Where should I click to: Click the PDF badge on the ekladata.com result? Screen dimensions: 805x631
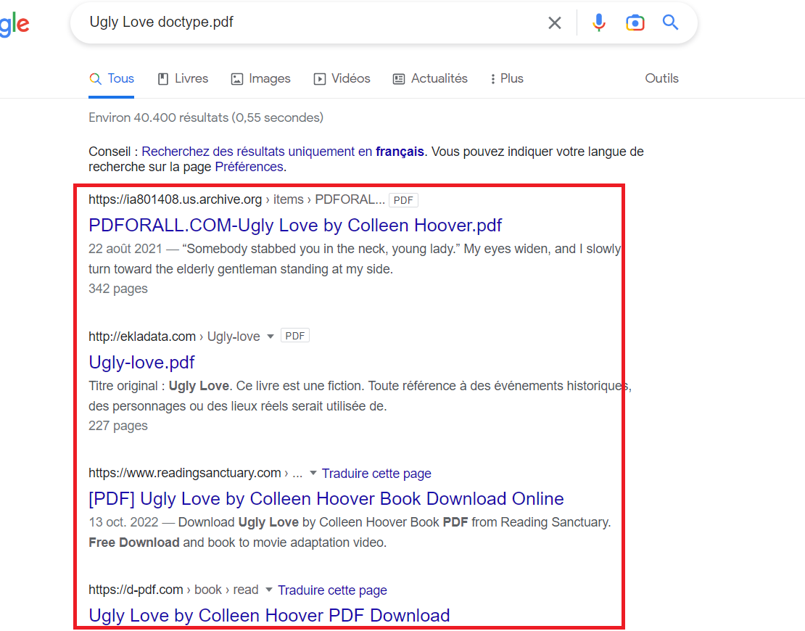[x=295, y=336]
